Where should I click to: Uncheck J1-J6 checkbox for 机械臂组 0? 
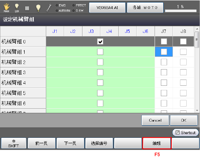100,41
